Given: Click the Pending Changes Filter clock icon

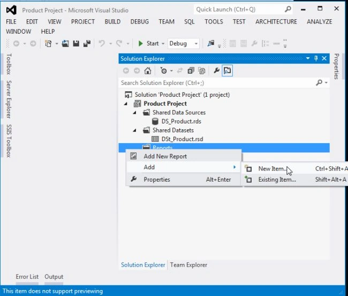Looking at the screenshot, I should 164,71.
